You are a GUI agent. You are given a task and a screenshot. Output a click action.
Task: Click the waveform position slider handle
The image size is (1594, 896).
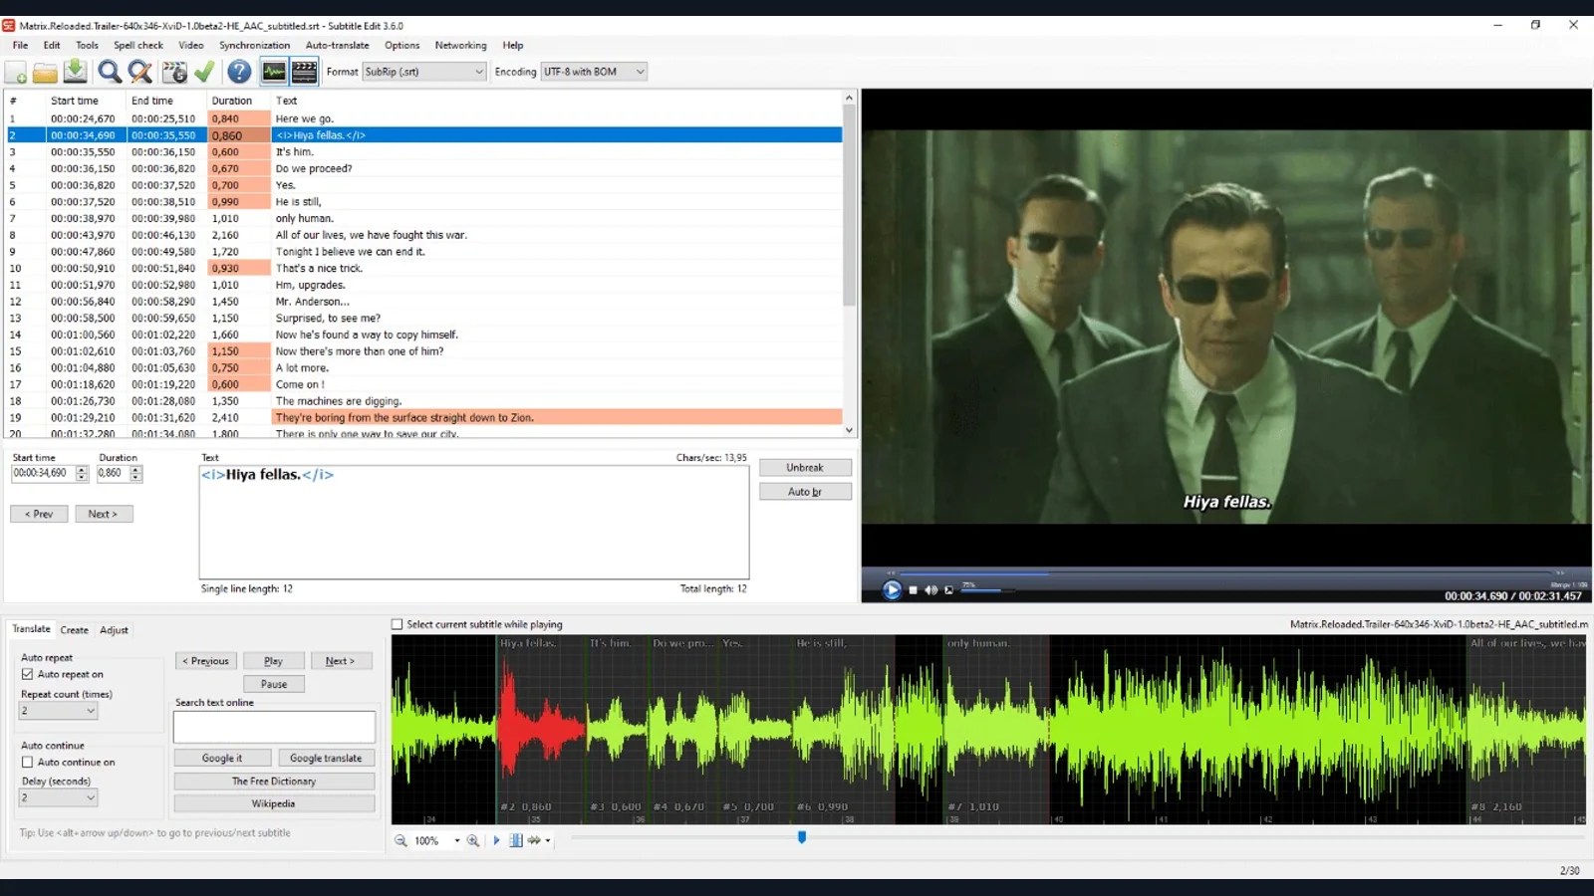tap(802, 837)
